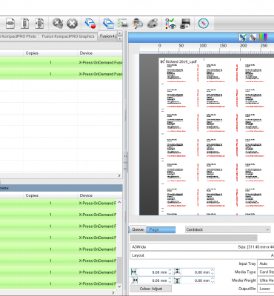Click the top margin icon
This screenshot has height=296, width=274.
click(x=177, y=272)
